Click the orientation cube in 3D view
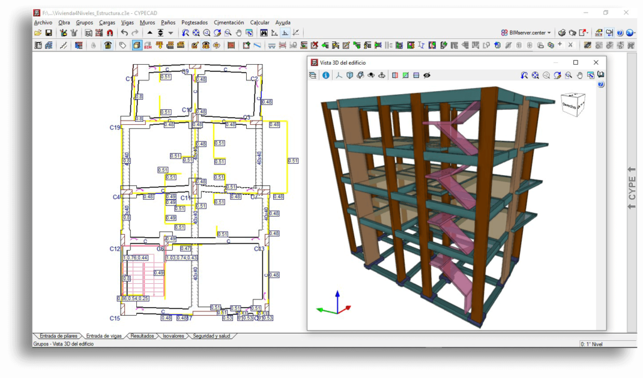Viewport: 643px width, 378px height. click(573, 105)
